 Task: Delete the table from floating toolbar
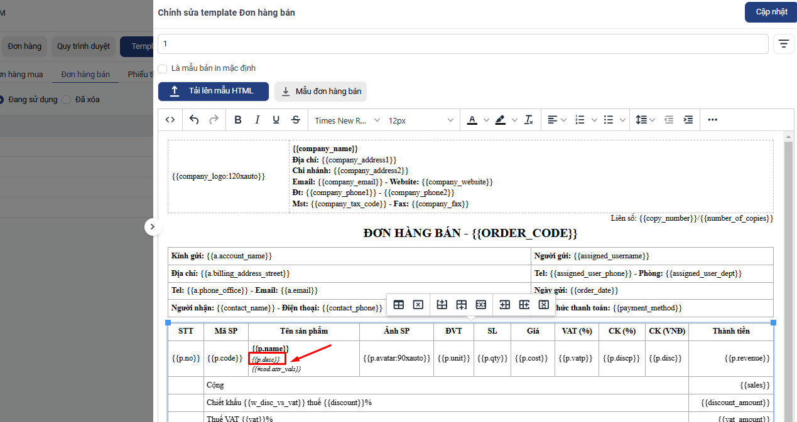(418, 305)
